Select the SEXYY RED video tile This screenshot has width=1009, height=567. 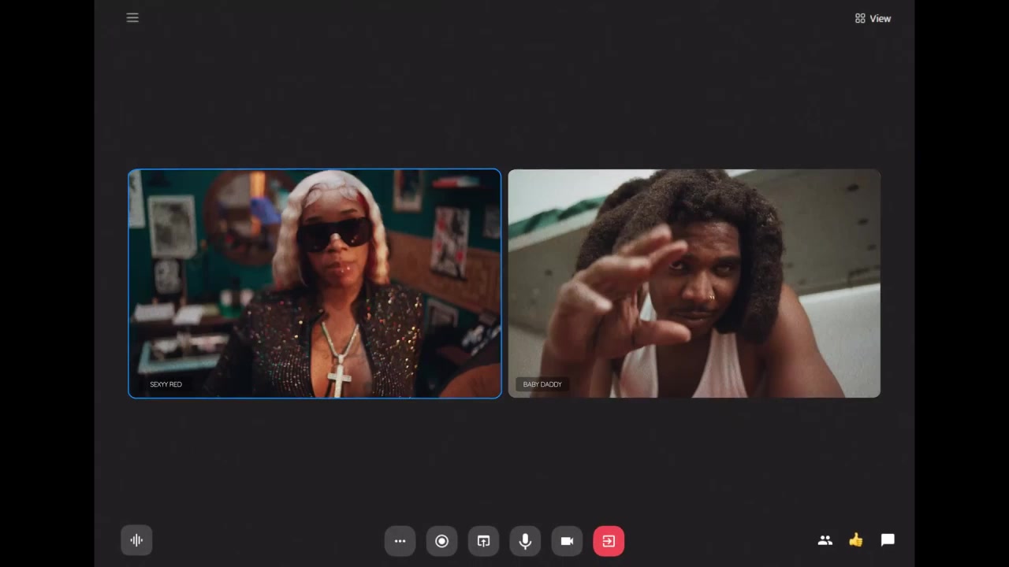pos(315,283)
